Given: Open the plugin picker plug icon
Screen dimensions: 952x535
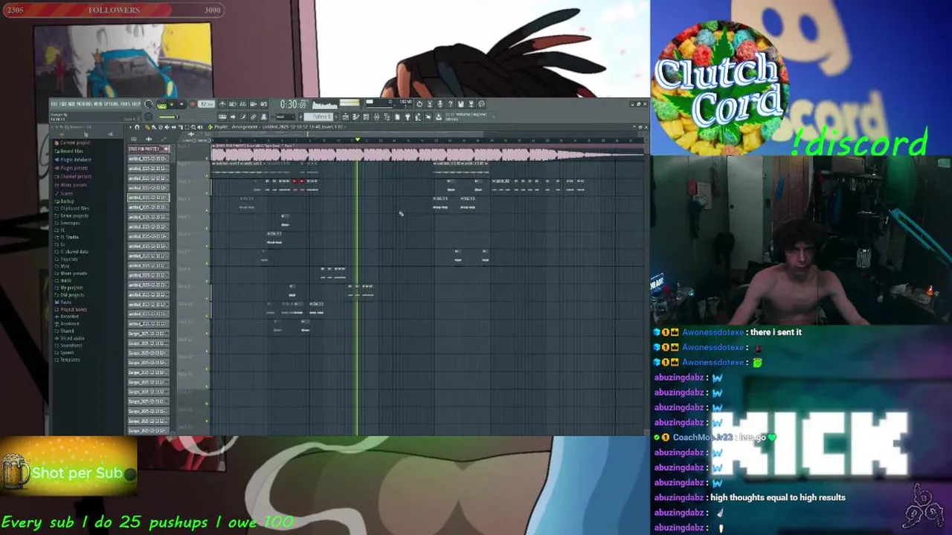Looking at the screenshot, I should click(408, 117).
